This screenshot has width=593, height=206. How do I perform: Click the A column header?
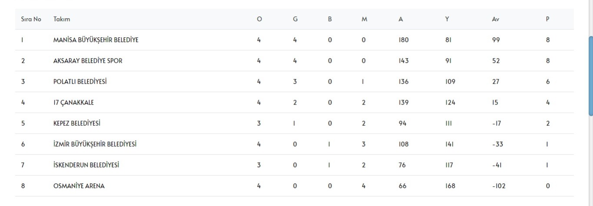(400, 20)
